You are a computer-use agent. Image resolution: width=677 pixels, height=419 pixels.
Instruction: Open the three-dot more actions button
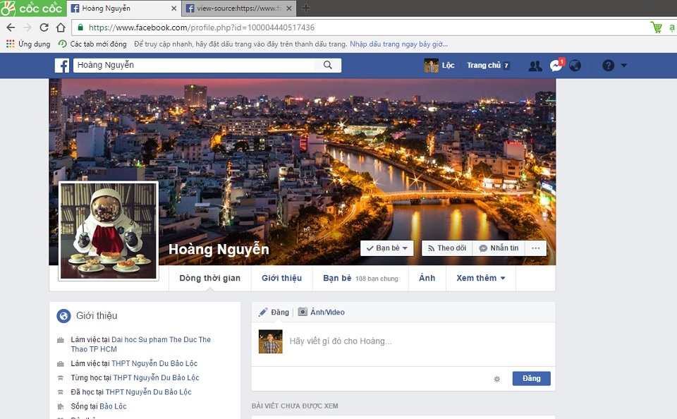coord(536,248)
